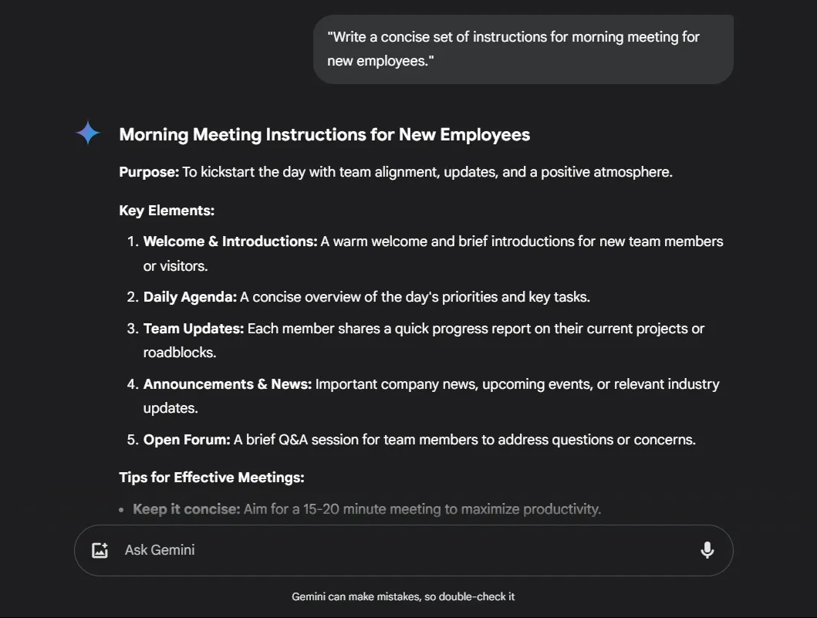Click the image upload icon in prompt bar

100,550
